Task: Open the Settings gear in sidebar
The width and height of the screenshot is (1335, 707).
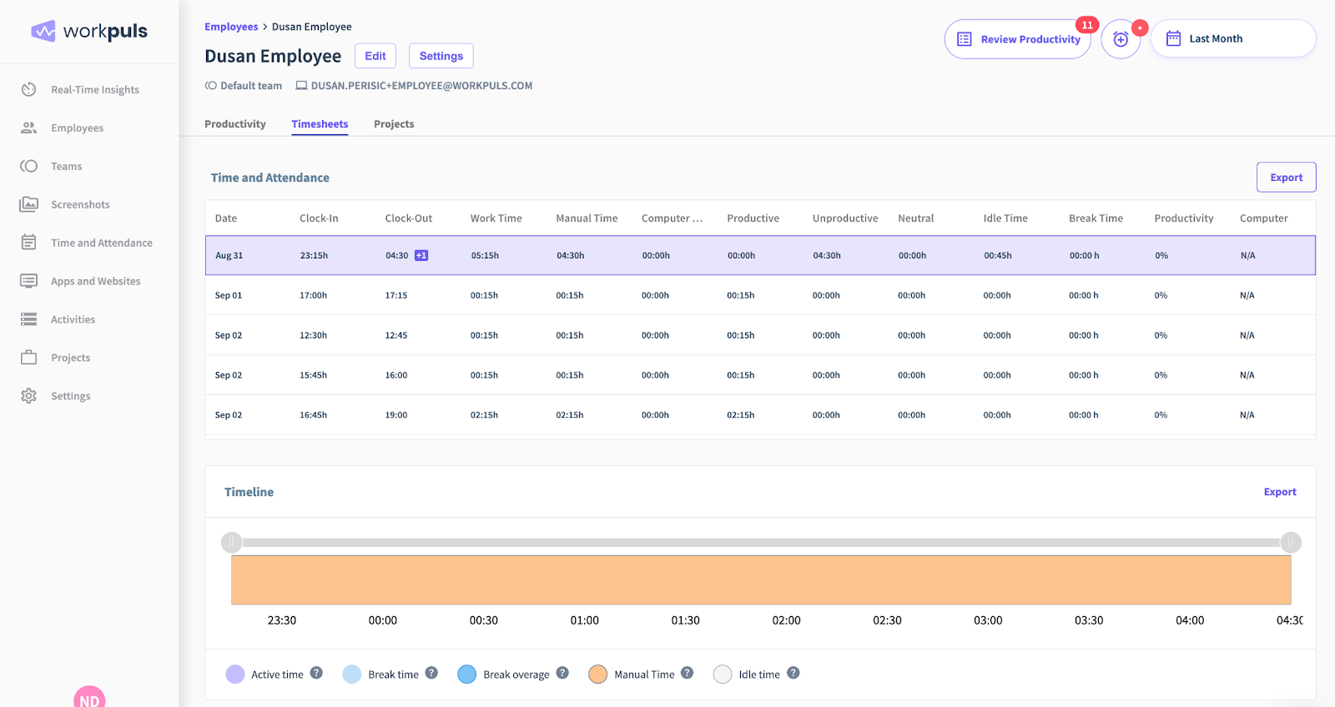Action: pos(29,396)
